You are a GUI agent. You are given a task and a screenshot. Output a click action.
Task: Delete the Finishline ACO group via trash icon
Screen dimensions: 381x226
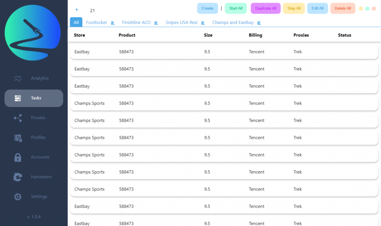click(x=156, y=23)
